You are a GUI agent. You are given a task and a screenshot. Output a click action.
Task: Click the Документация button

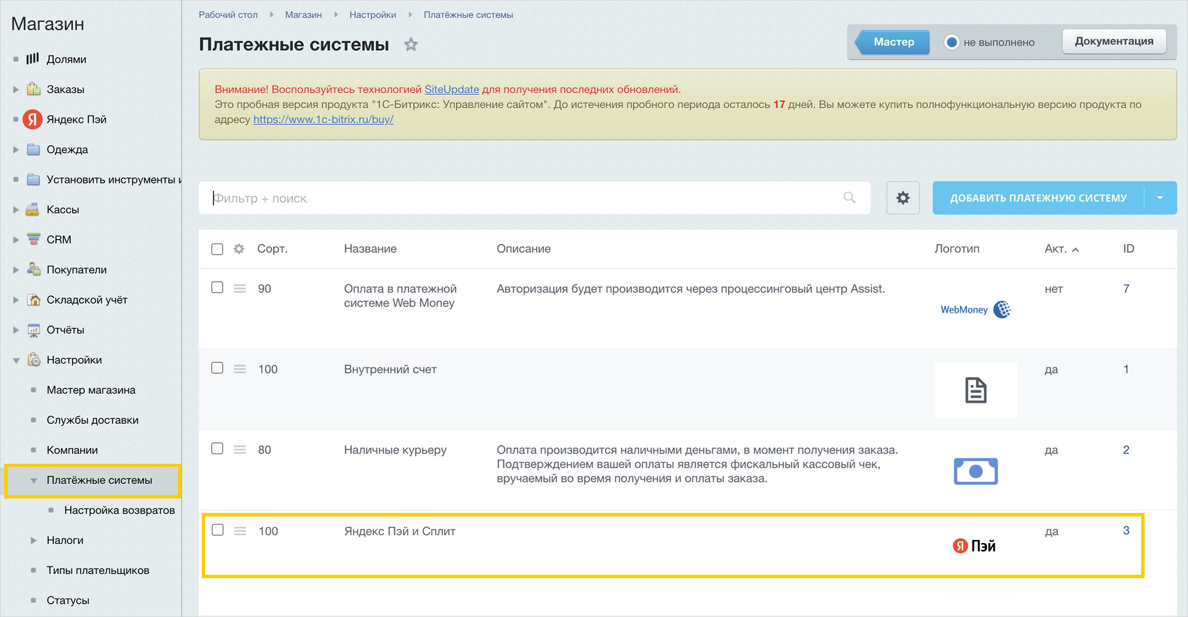[x=1113, y=41]
